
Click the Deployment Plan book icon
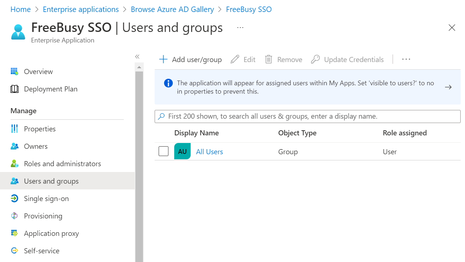[x=15, y=89]
